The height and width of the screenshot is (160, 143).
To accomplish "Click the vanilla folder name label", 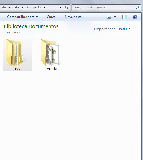I will [52, 68].
